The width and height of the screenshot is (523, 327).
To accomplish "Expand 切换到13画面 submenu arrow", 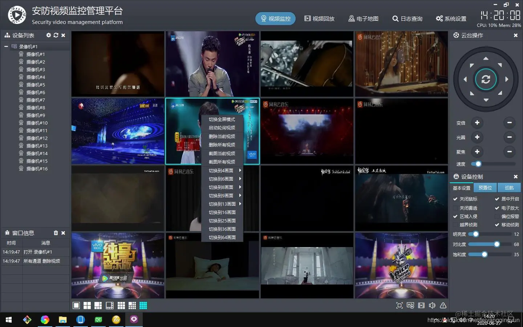I will (240, 204).
